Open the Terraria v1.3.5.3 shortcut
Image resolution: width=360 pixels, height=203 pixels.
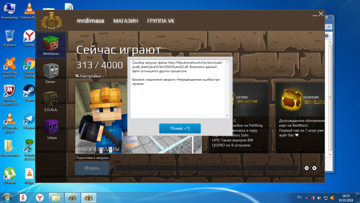pos(29,150)
